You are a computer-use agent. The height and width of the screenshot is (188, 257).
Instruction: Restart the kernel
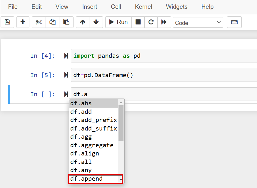[151, 22]
